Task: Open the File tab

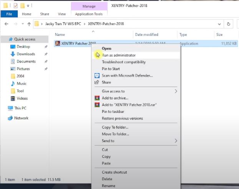Action: pos(9,14)
